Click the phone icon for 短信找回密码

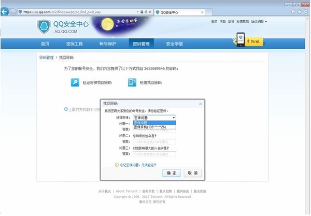(x=131, y=82)
